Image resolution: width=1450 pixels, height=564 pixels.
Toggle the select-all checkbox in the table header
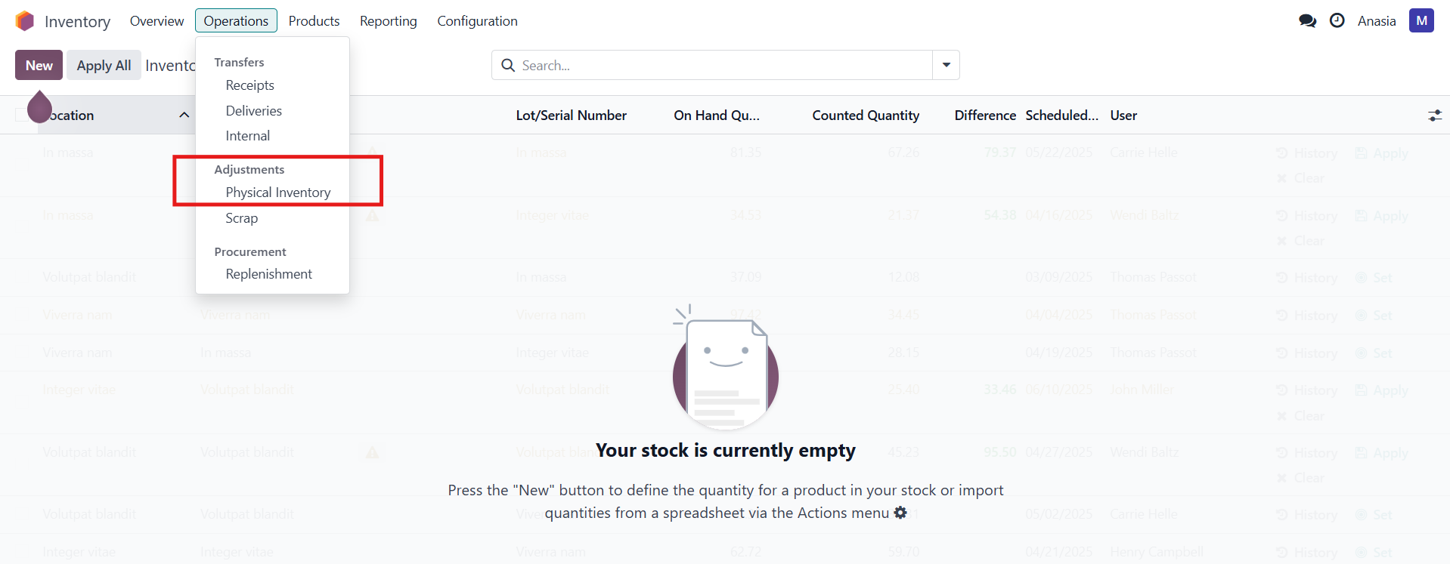pos(23,115)
